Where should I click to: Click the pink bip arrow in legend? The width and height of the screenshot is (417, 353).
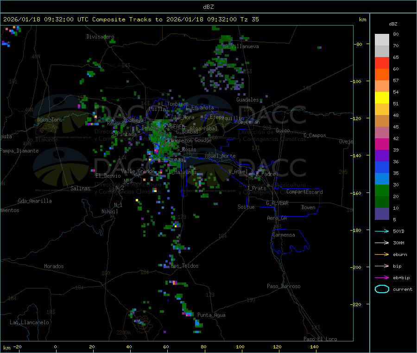coord(382,266)
